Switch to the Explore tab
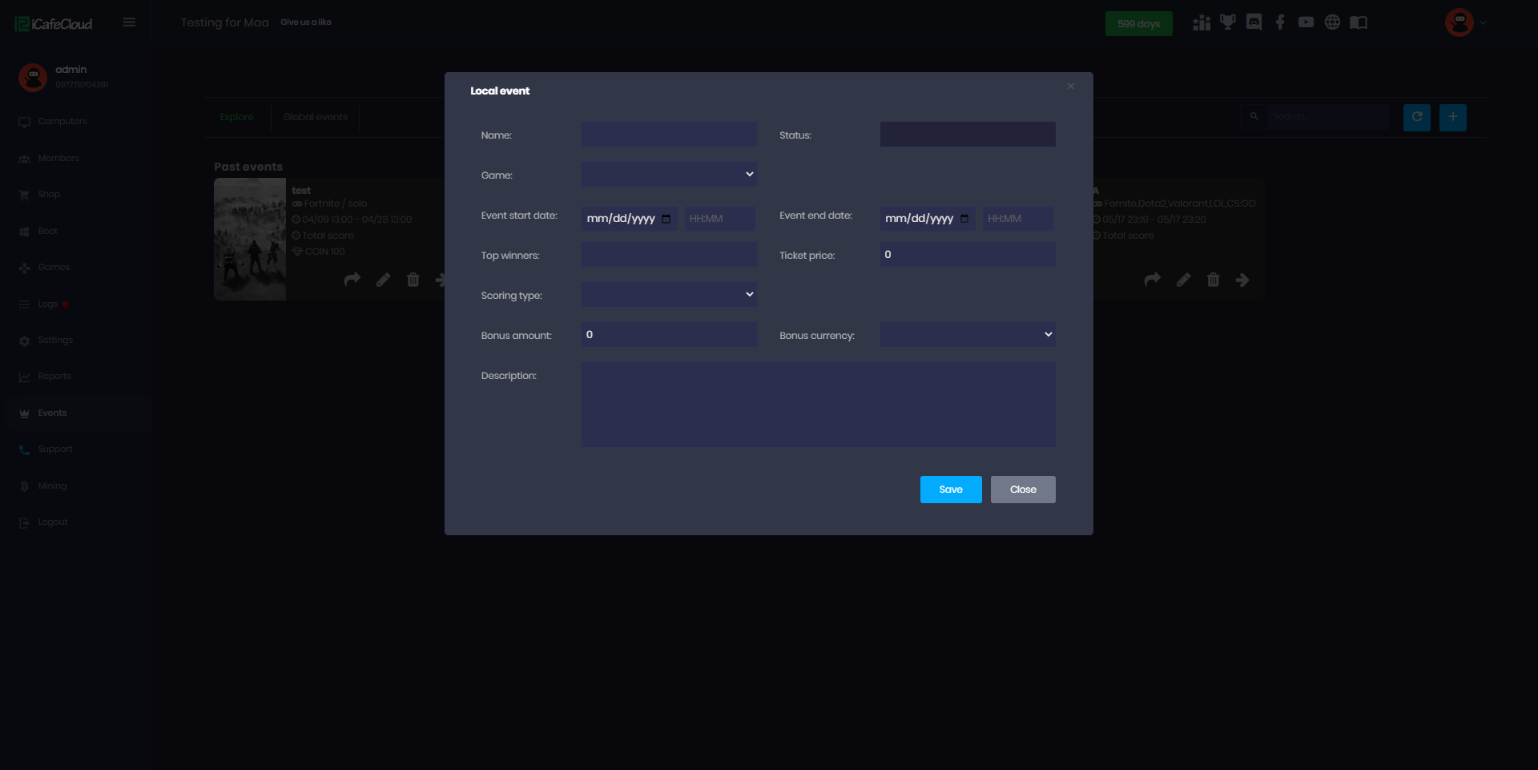Image resolution: width=1538 pixels, height=770 pixels. coord(236,117)
